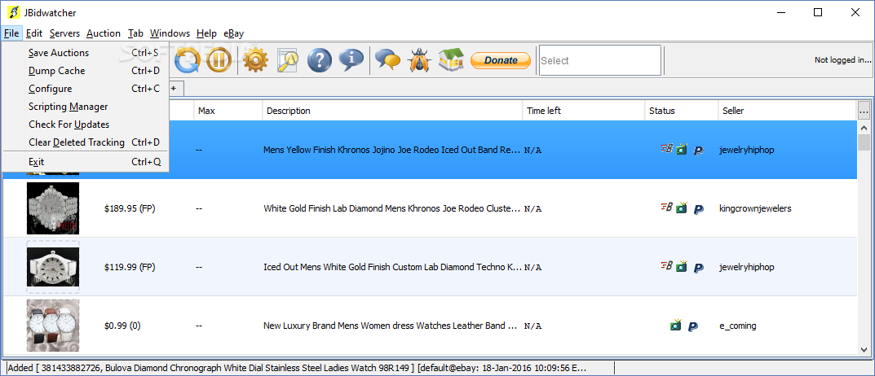Close the open File menu
This screenshot has height=376, width=875.
(11, 33)
